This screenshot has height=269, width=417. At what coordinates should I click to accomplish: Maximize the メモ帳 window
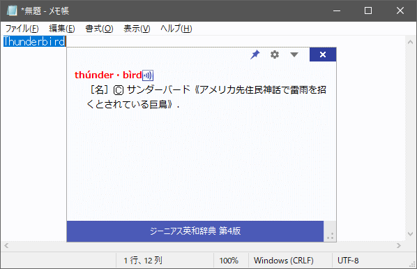coord(368,10)
